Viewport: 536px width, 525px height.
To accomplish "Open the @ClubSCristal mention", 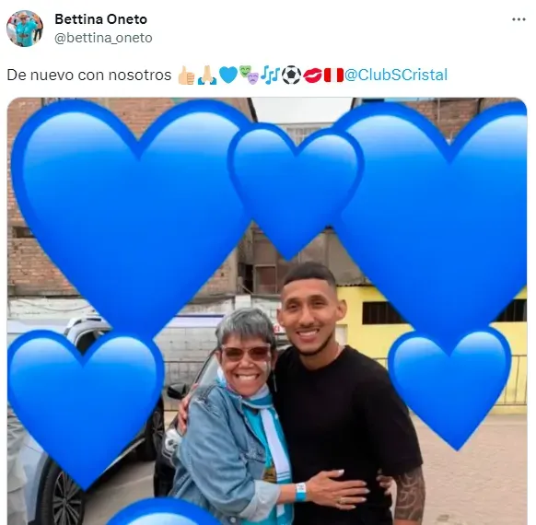I will [396, 75].
